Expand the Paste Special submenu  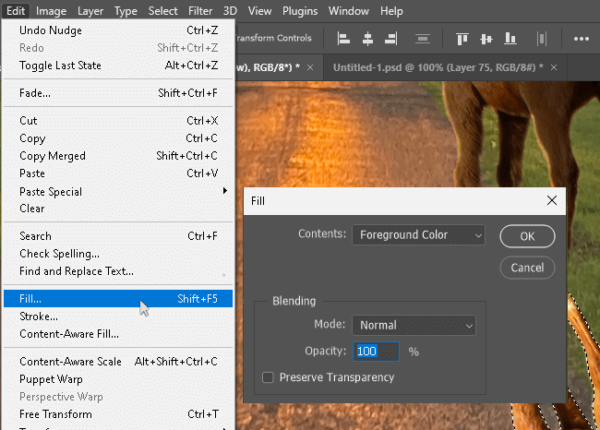[118, 191]
